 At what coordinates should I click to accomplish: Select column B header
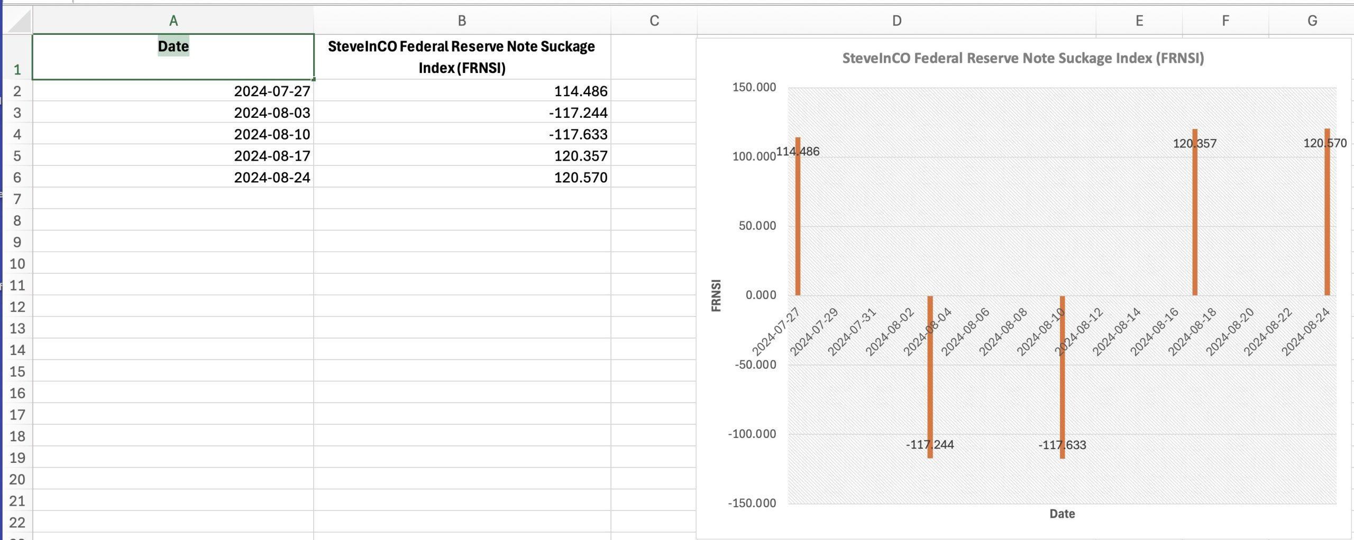coord(462,21)
